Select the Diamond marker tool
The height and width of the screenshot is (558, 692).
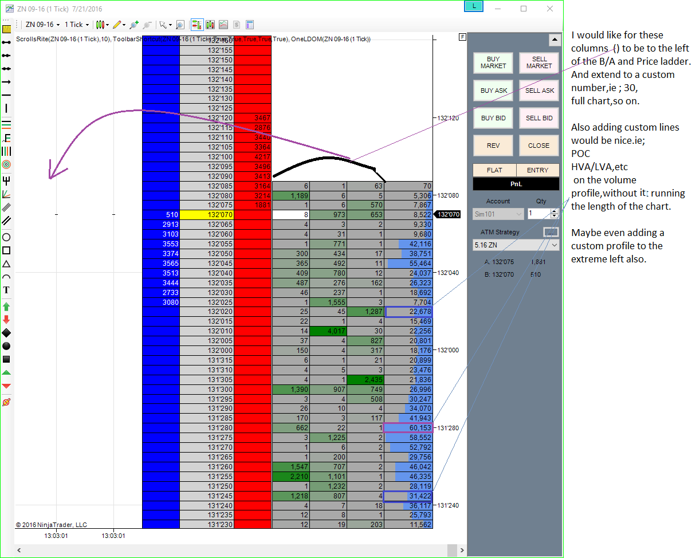(7, 333)
